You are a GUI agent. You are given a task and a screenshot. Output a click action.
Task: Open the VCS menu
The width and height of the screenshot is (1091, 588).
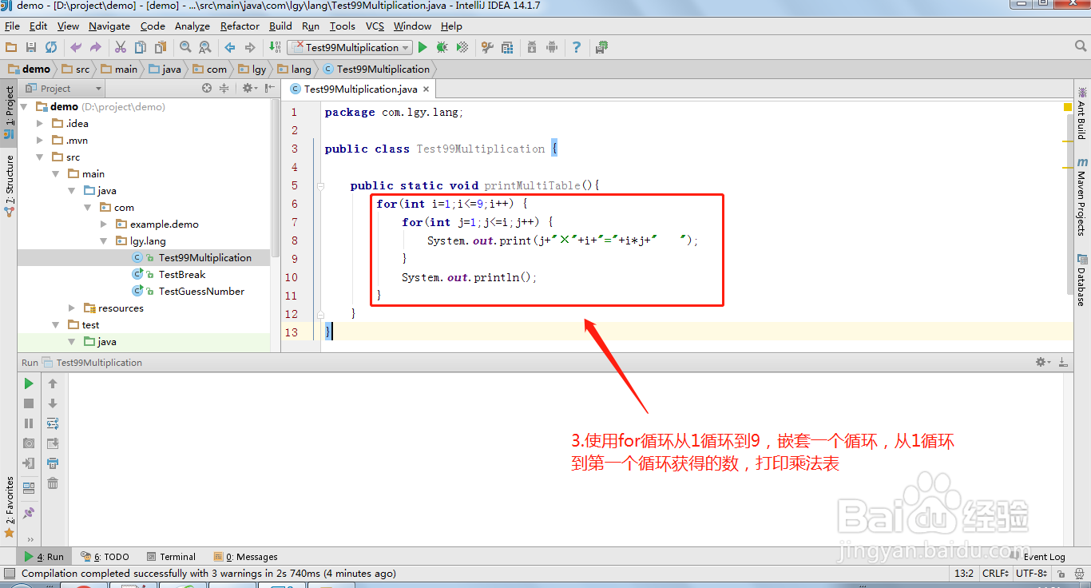tap(375, 26)
